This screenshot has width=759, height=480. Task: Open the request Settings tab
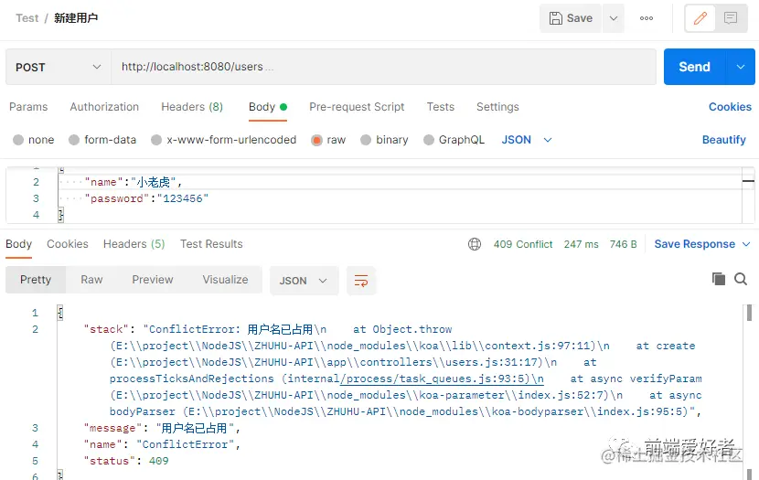click(497, 106)
